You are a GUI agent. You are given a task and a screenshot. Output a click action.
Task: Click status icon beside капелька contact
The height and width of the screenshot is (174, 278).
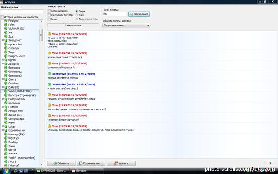[x=6, y=103]
